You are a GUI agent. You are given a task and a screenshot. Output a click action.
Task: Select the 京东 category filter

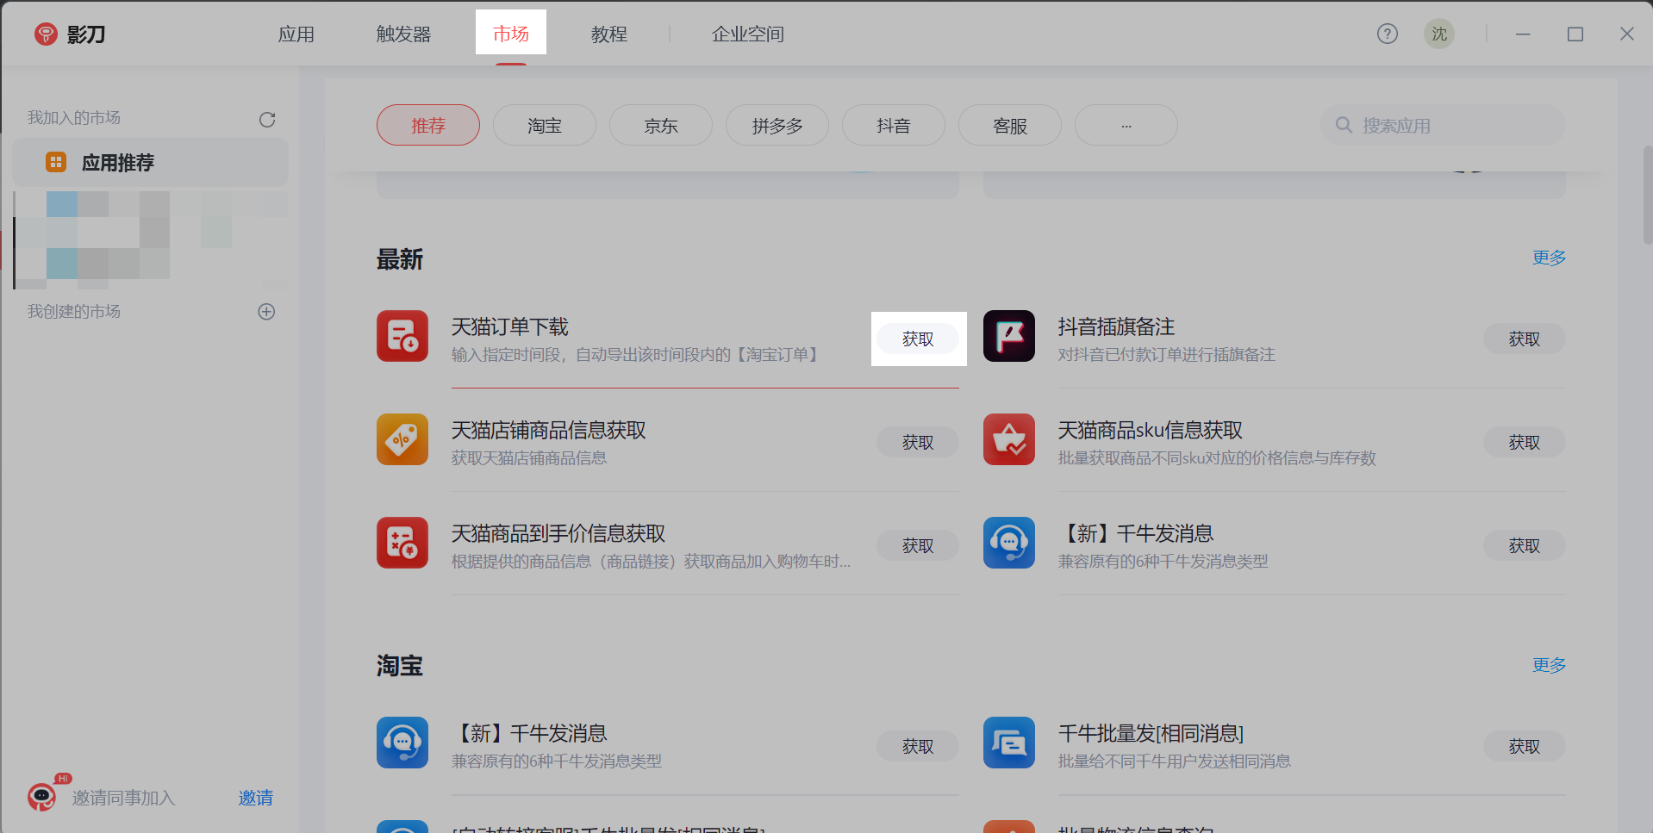661,125
